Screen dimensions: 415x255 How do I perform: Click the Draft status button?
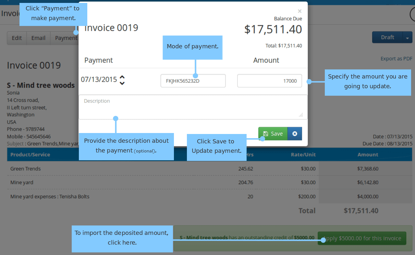(387, 38)
